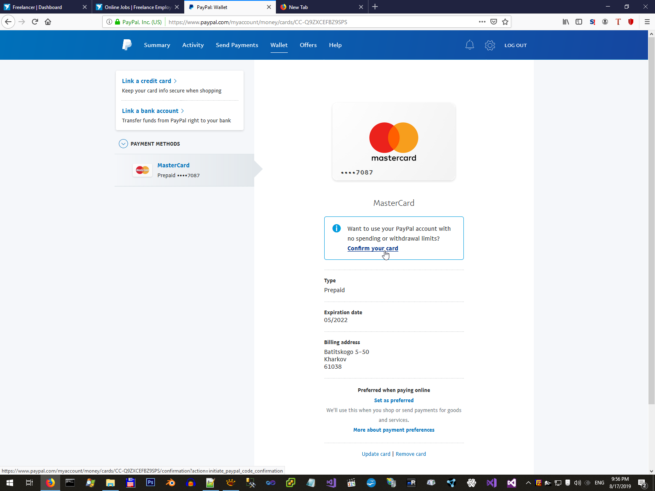Click the PayPal logo in the header
Screen dimensions: 655x491
[127, 45]
